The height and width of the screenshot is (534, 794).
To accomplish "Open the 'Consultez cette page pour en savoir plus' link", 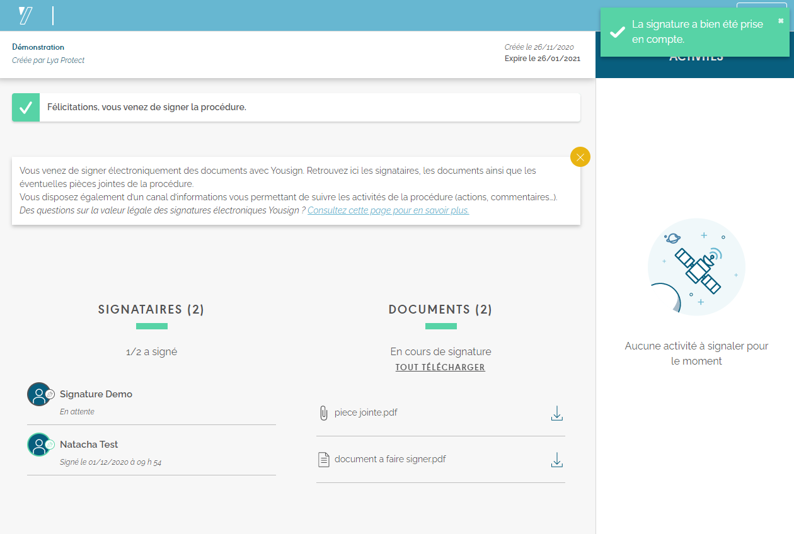I will pyautogui.click(x=388, y=210).
